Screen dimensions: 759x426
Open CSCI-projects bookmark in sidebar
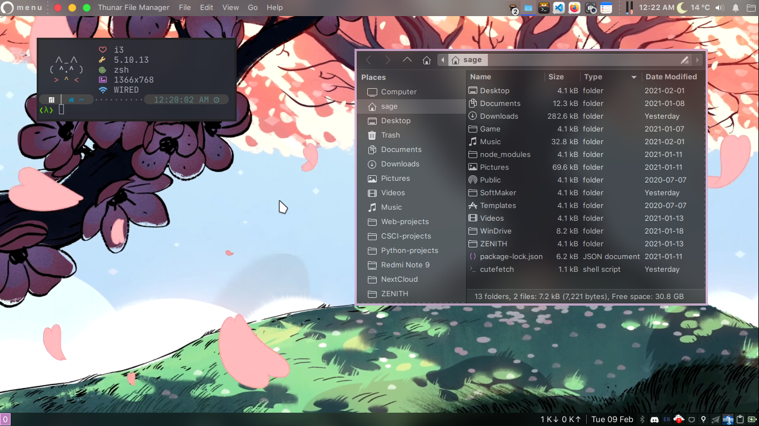pos(411,236)
